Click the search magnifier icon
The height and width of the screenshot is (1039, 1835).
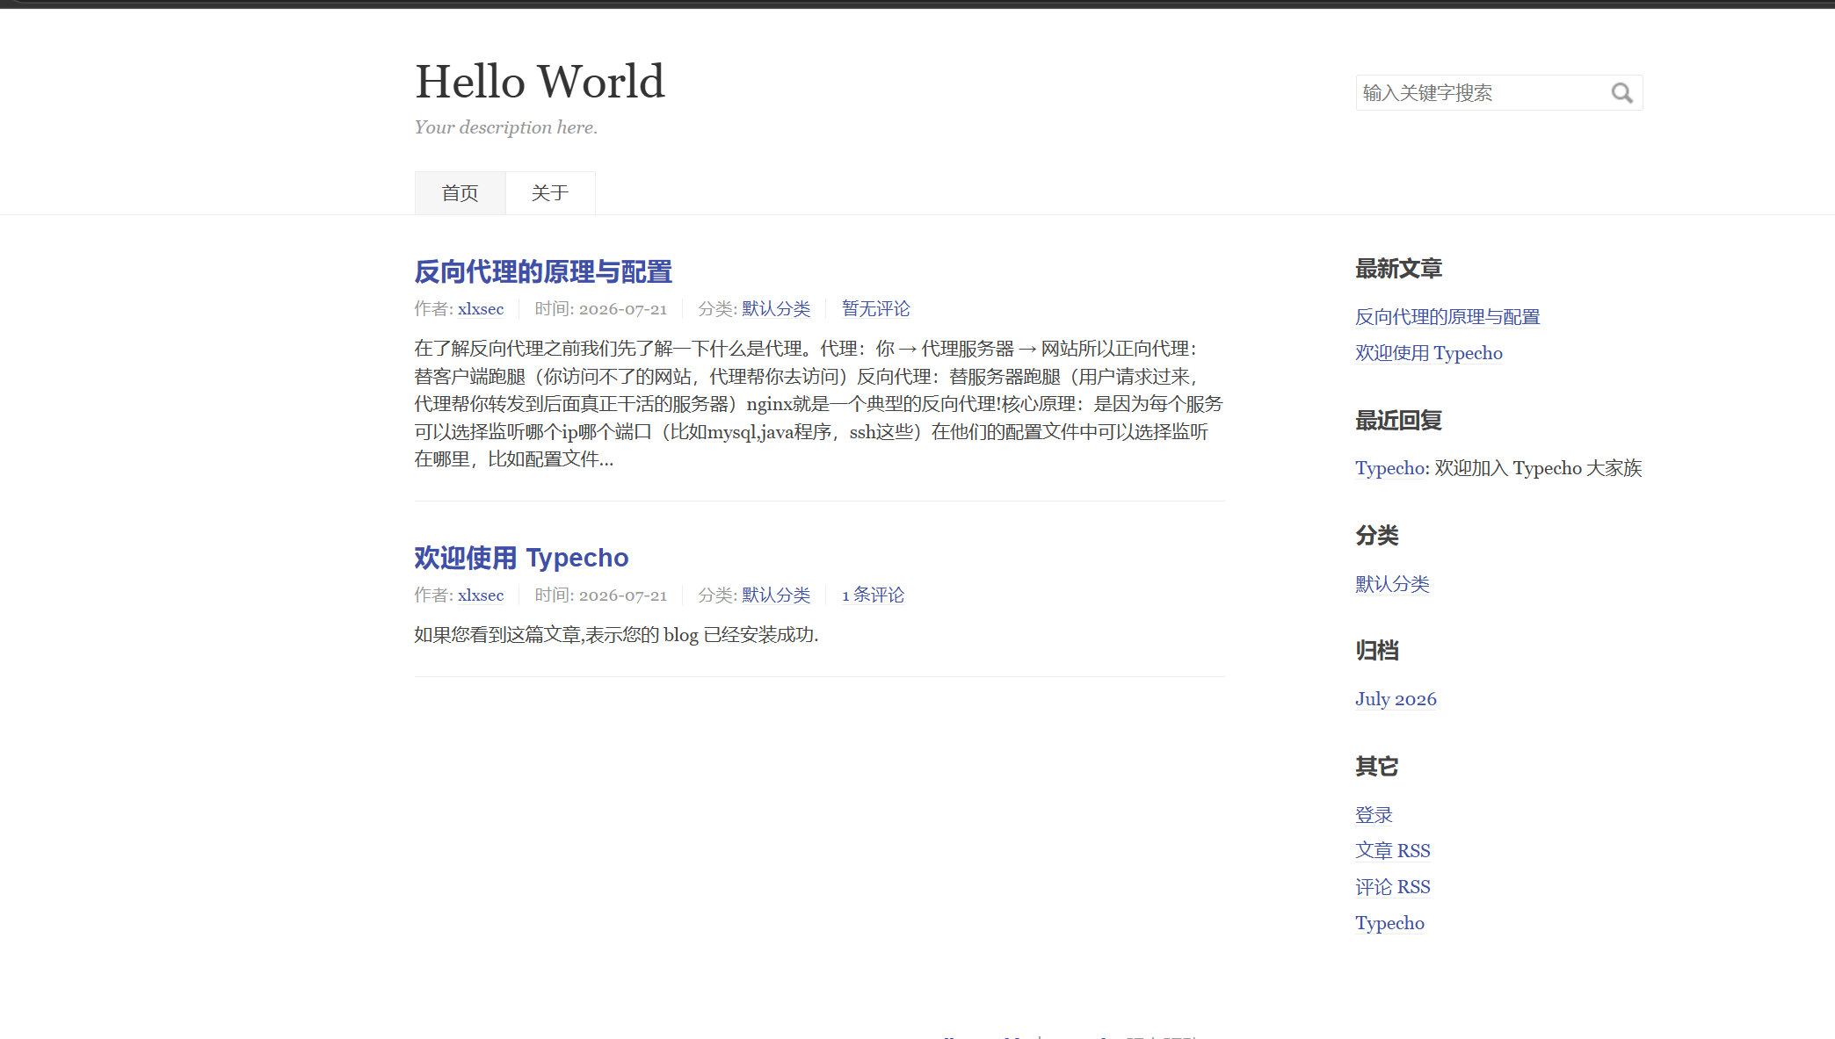coord(1621,93)
